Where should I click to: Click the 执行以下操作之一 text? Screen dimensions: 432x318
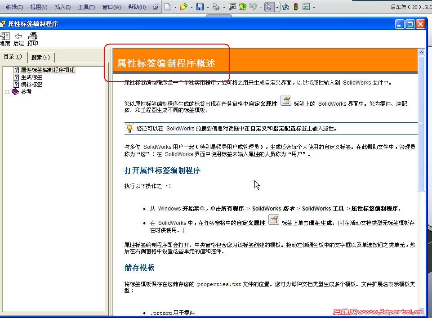[x=147, y=186]
